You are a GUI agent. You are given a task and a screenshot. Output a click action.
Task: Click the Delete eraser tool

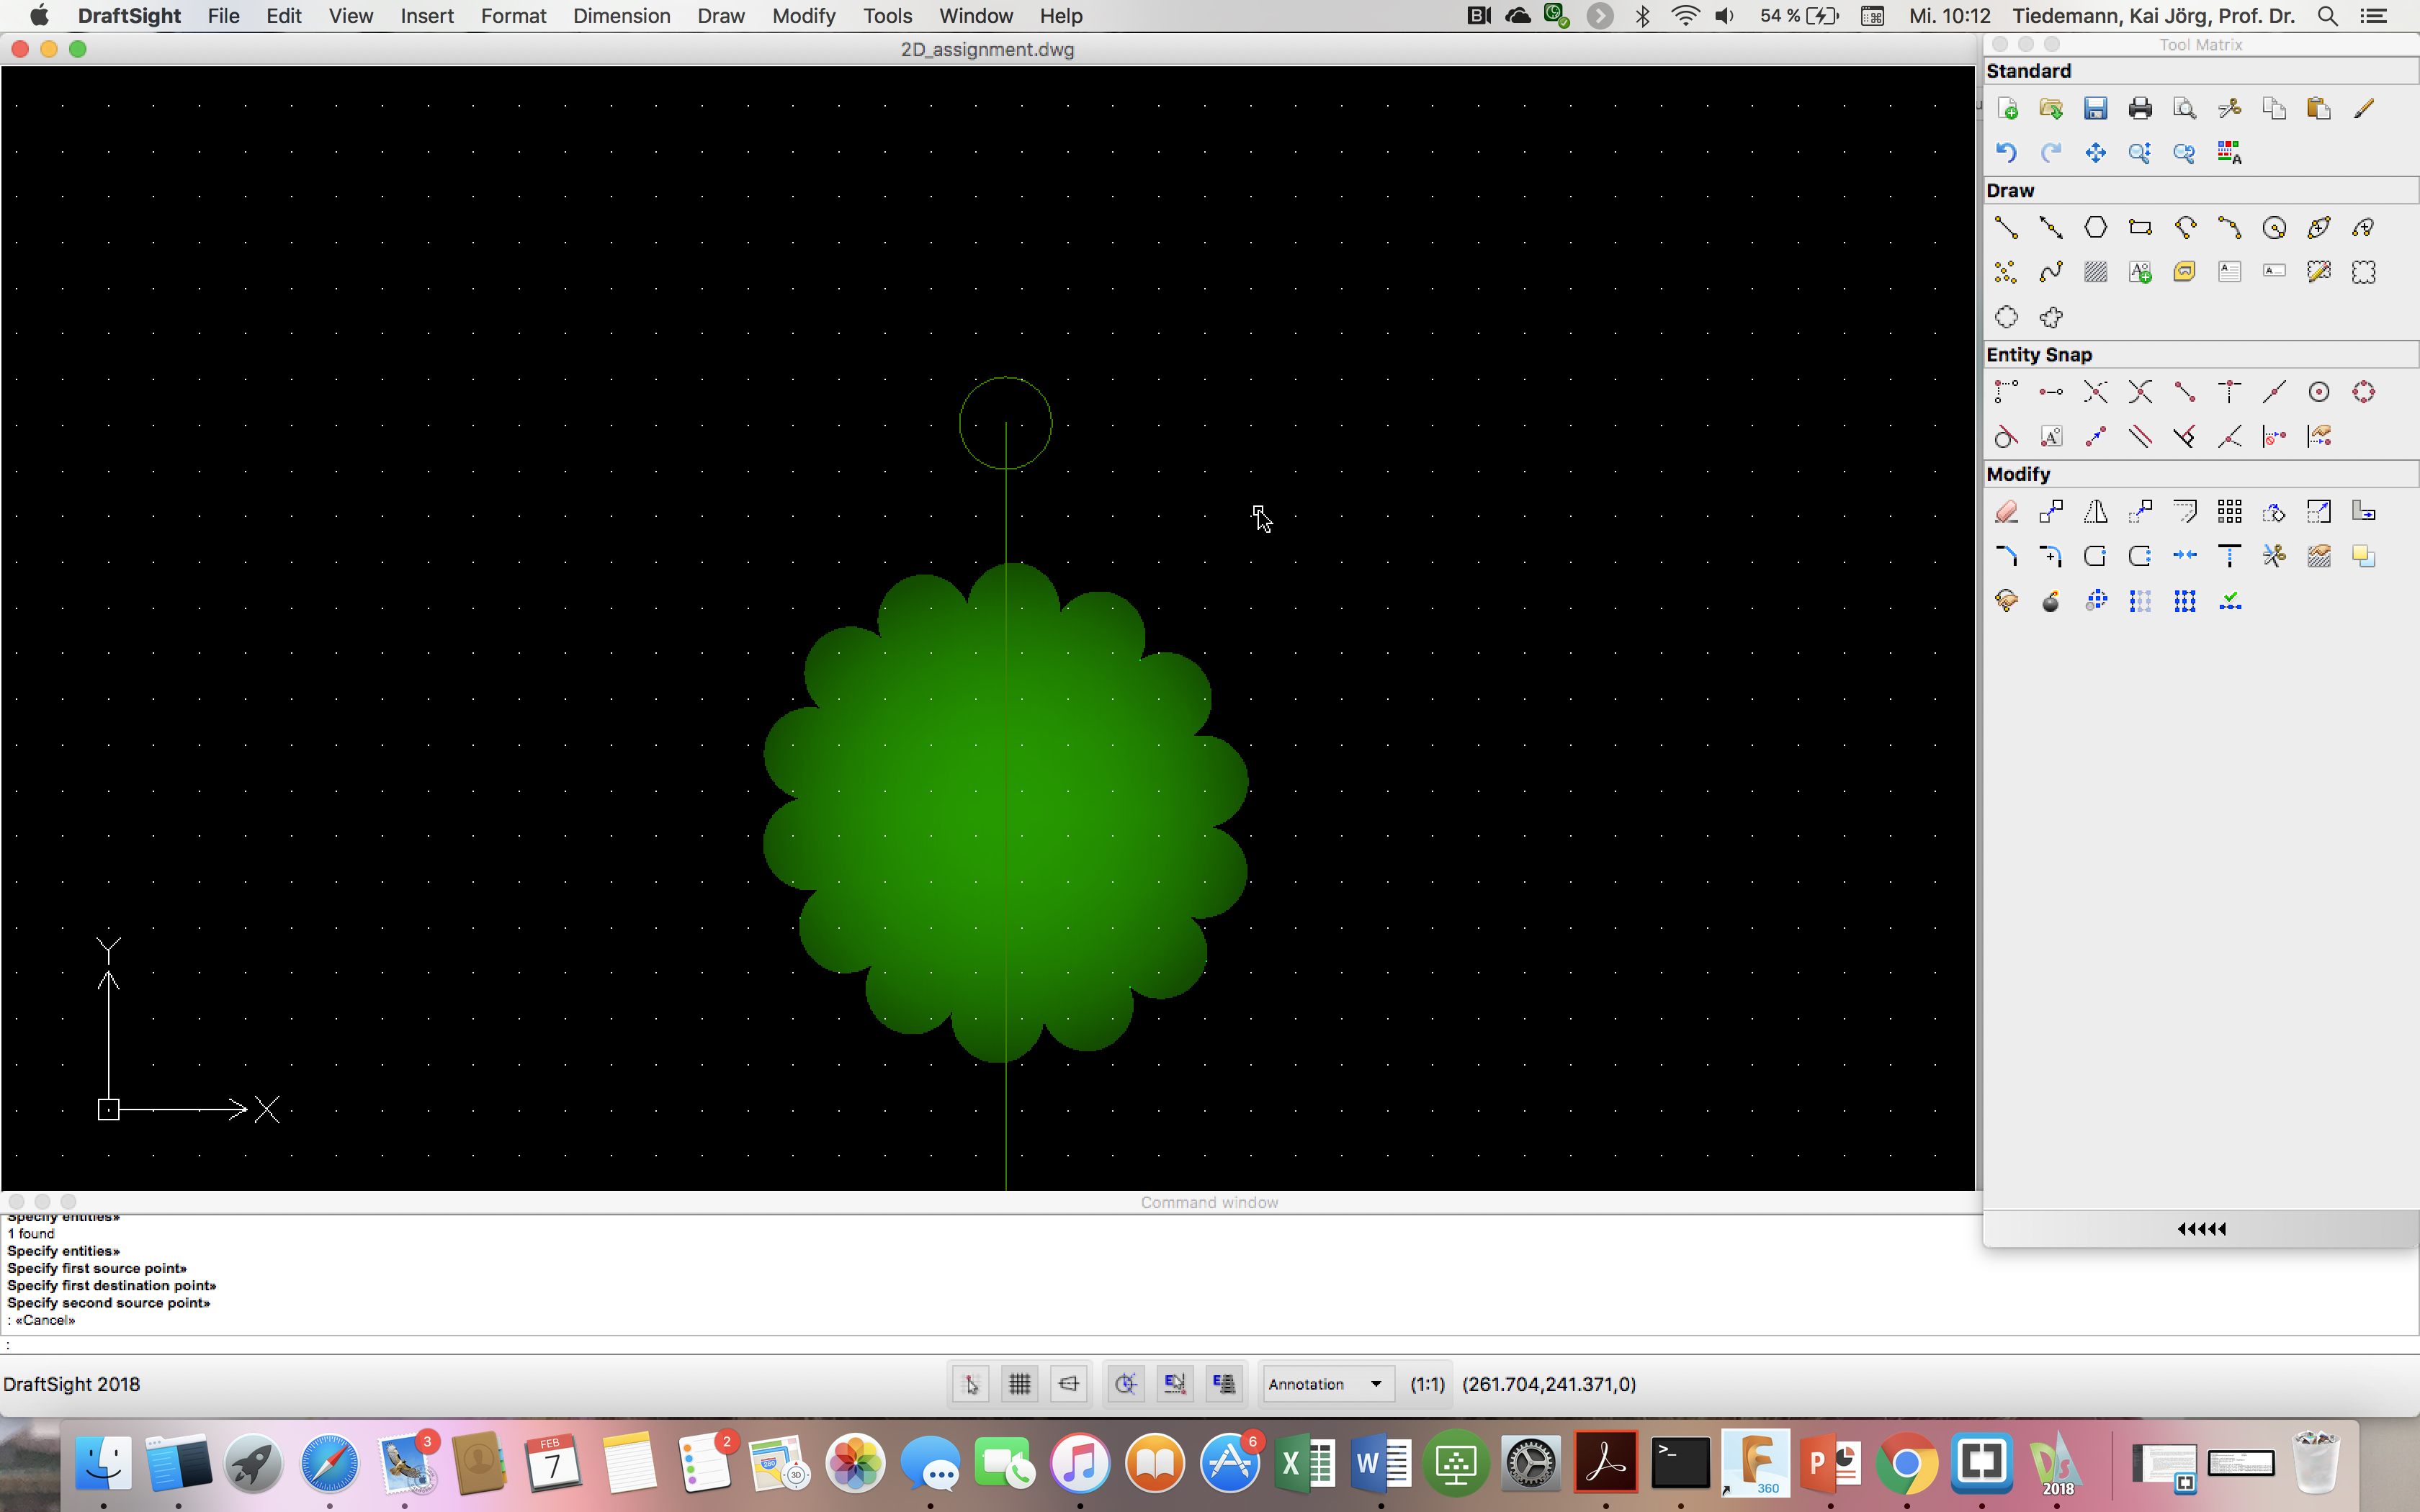[2006, 512]
